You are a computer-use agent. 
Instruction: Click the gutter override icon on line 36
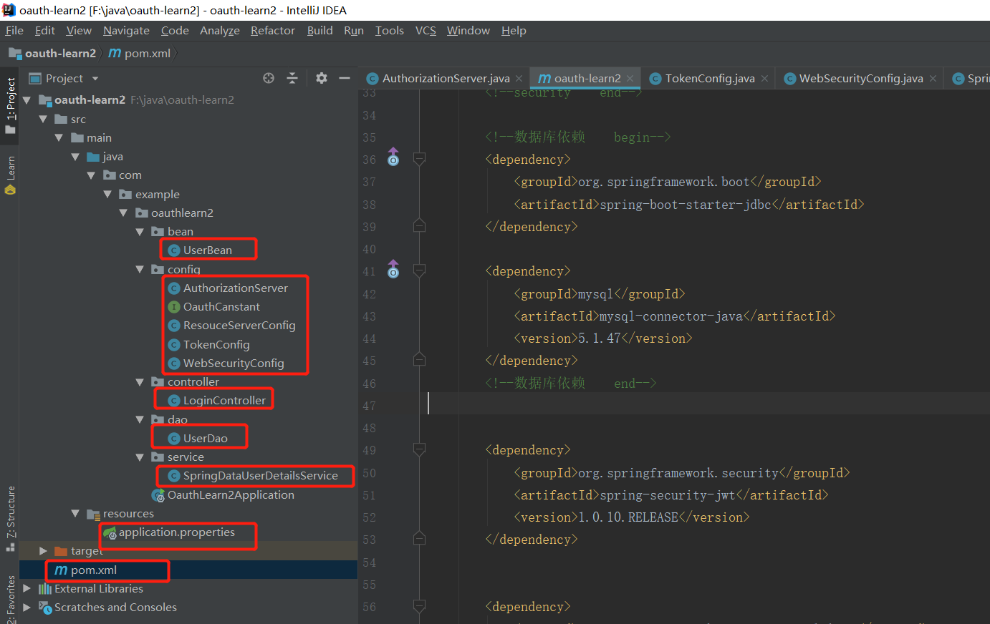393,157
